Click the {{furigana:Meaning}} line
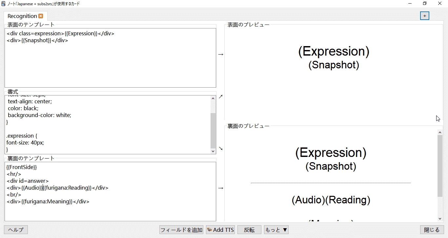This screenshot has height=238, width=448. (x=48, y=201)
